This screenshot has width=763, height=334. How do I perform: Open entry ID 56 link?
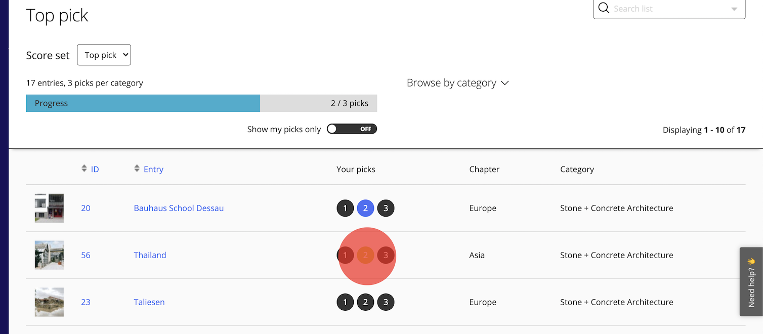click(86, 255)
